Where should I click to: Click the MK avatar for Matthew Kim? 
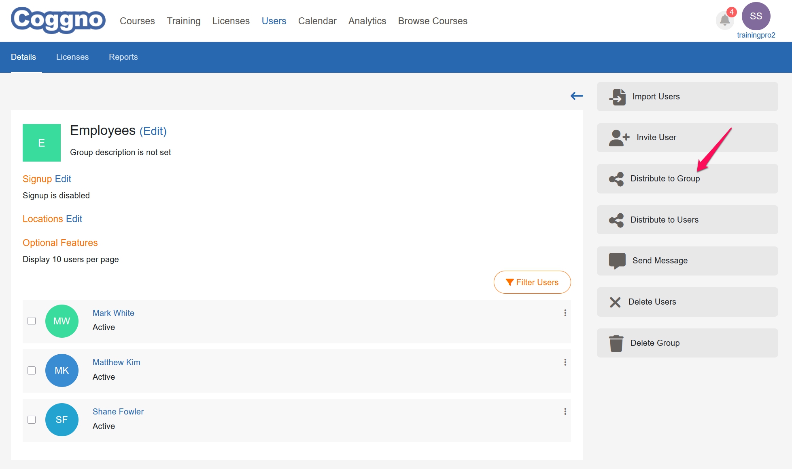(62, 370)
